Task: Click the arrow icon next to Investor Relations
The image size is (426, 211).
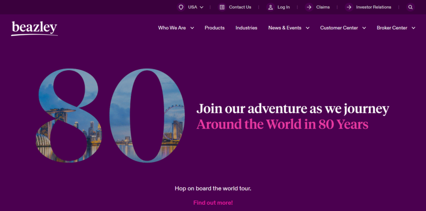Action: 349,7
